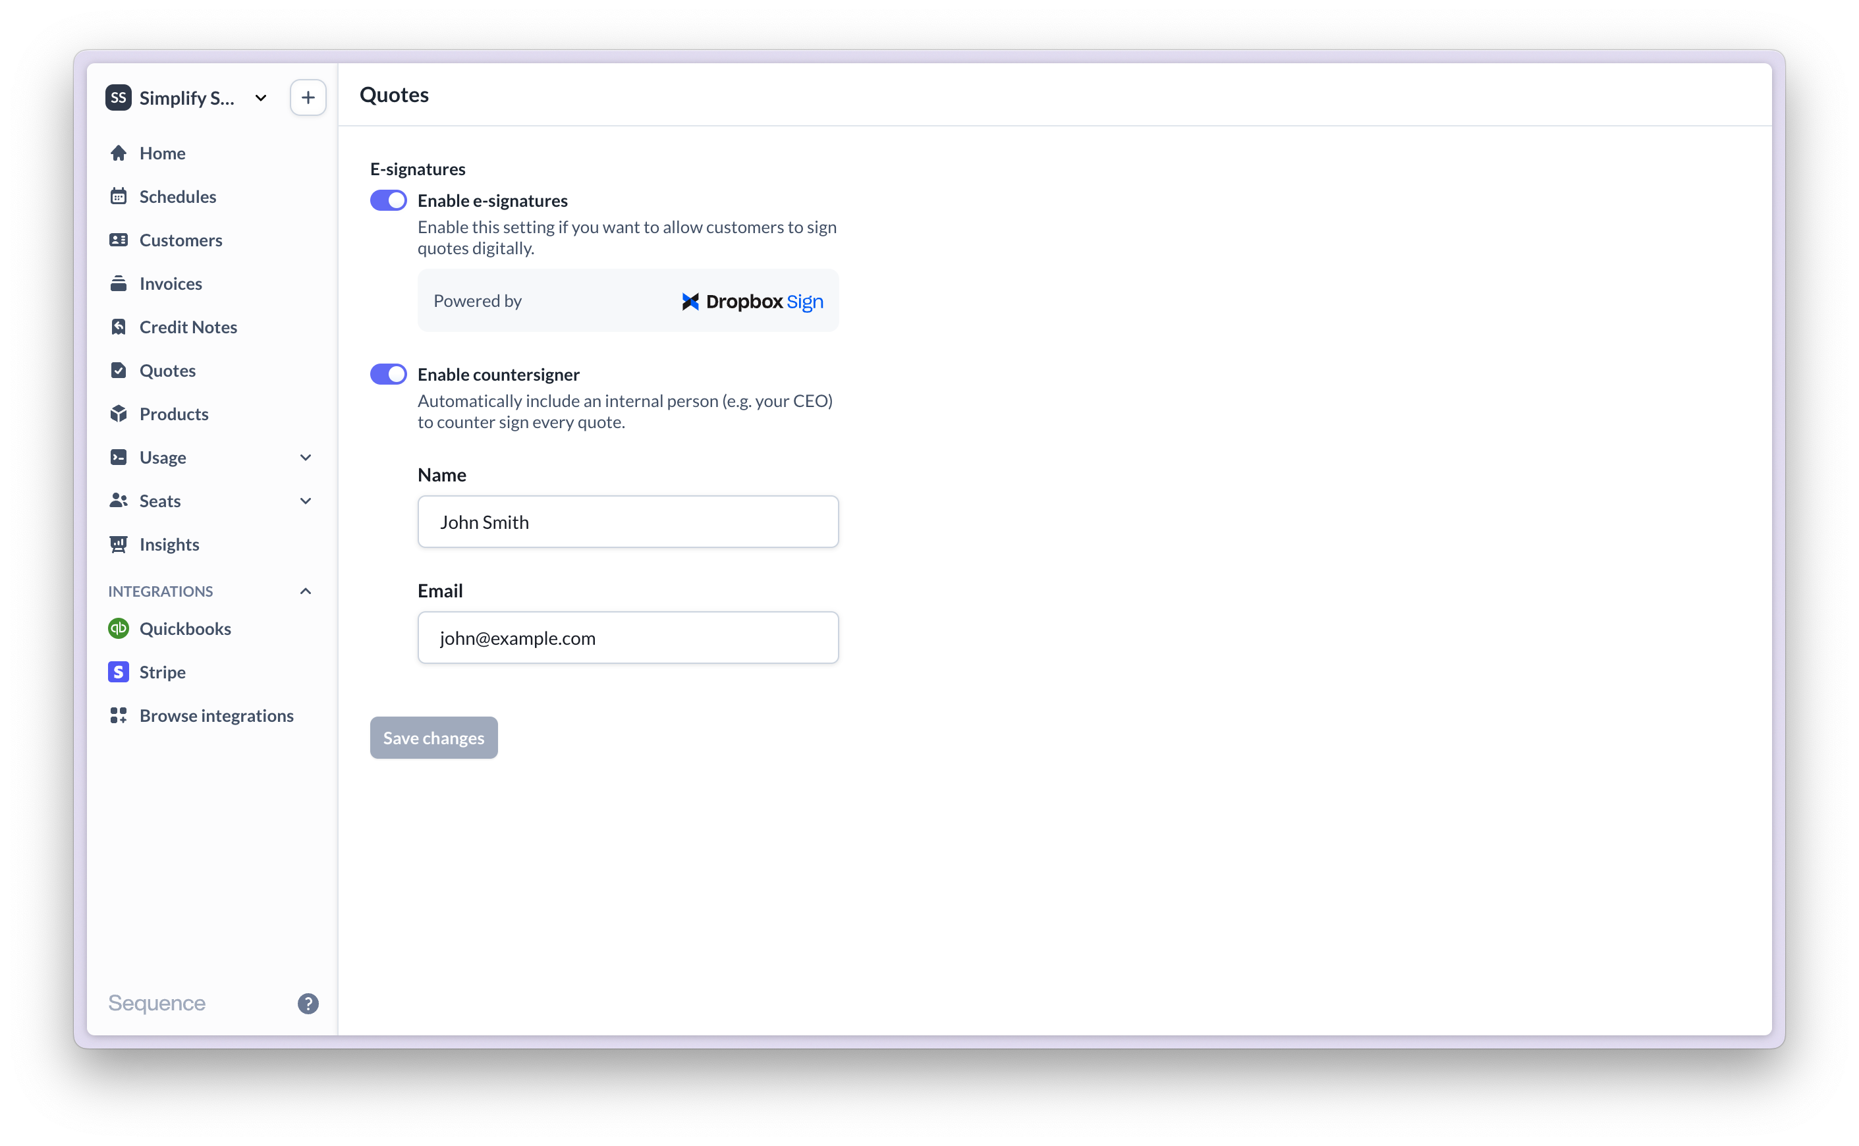Screen dimensions: 1859x1146
Task: Click the Email input field
Action: click(628, 638)
